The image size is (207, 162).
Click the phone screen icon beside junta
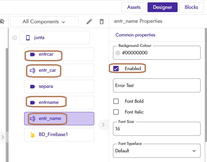[x=28, y=38]
